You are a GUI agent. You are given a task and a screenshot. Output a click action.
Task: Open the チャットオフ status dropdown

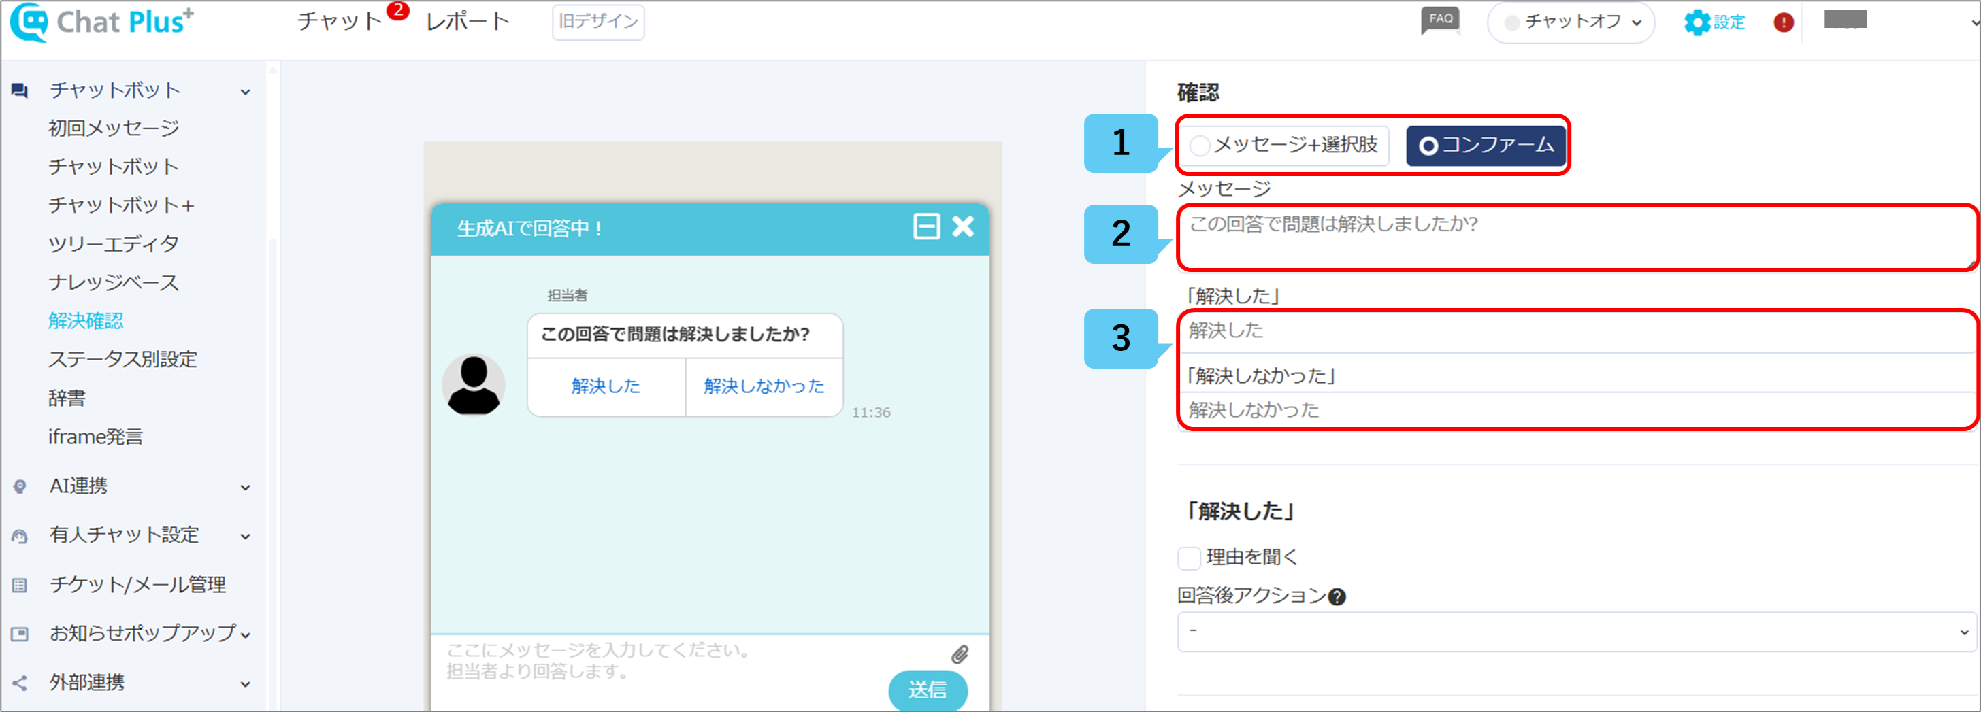point(1571,22)
